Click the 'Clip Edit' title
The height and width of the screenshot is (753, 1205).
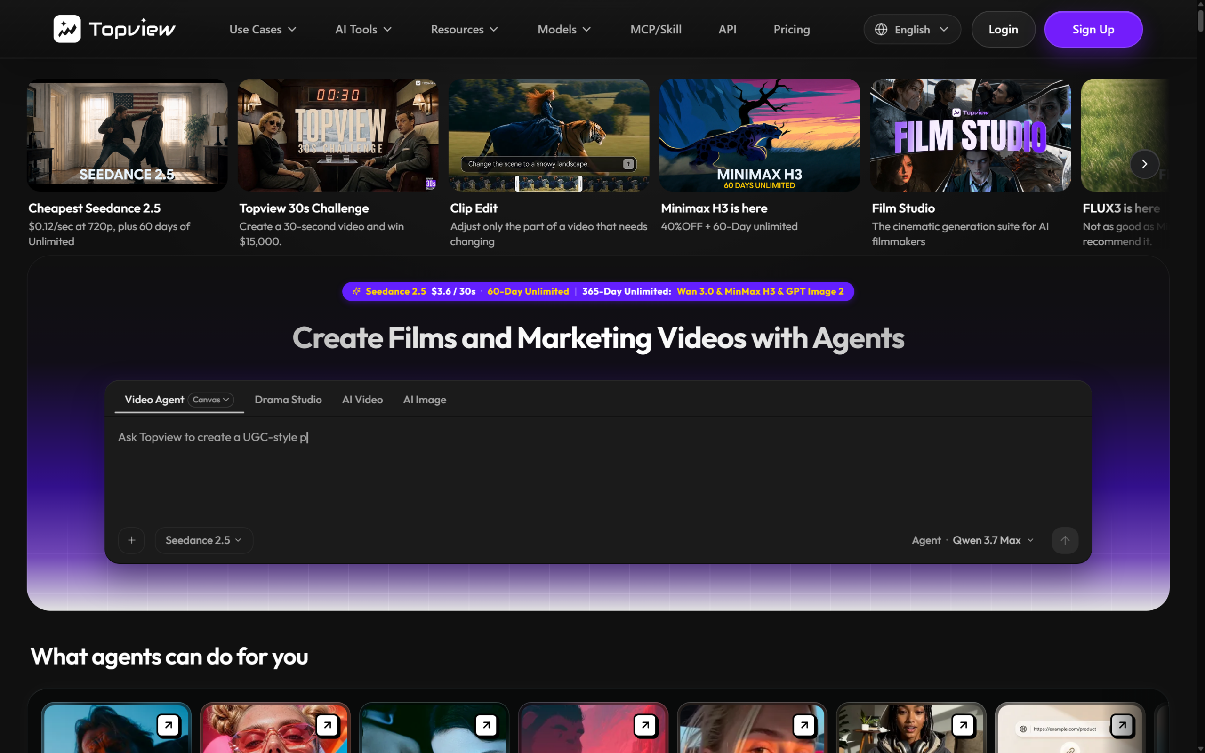click(474, 208)
